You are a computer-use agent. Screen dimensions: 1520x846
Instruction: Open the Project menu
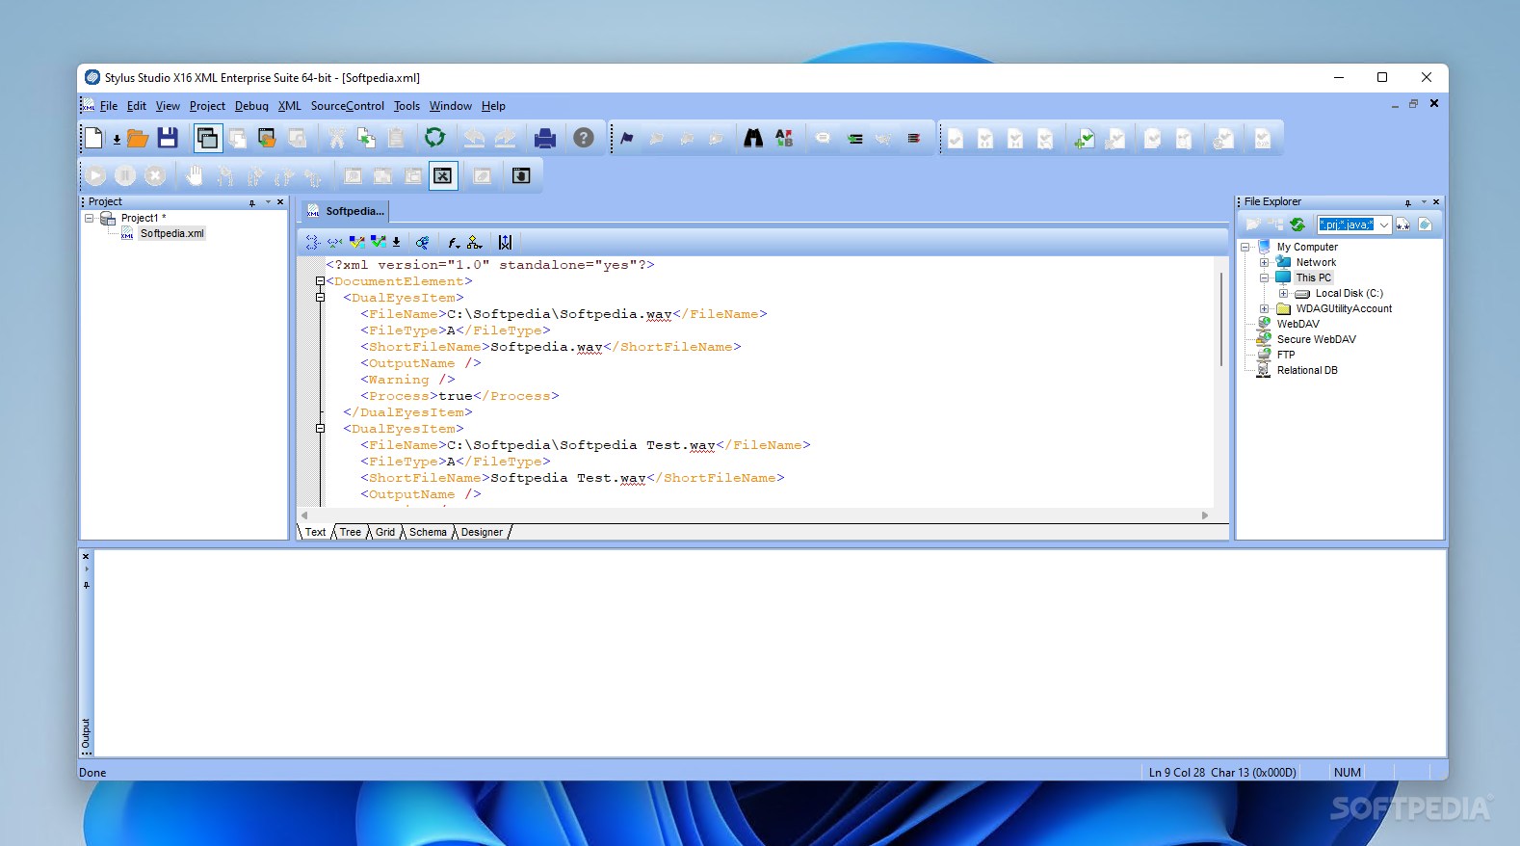tap(207, 106)
